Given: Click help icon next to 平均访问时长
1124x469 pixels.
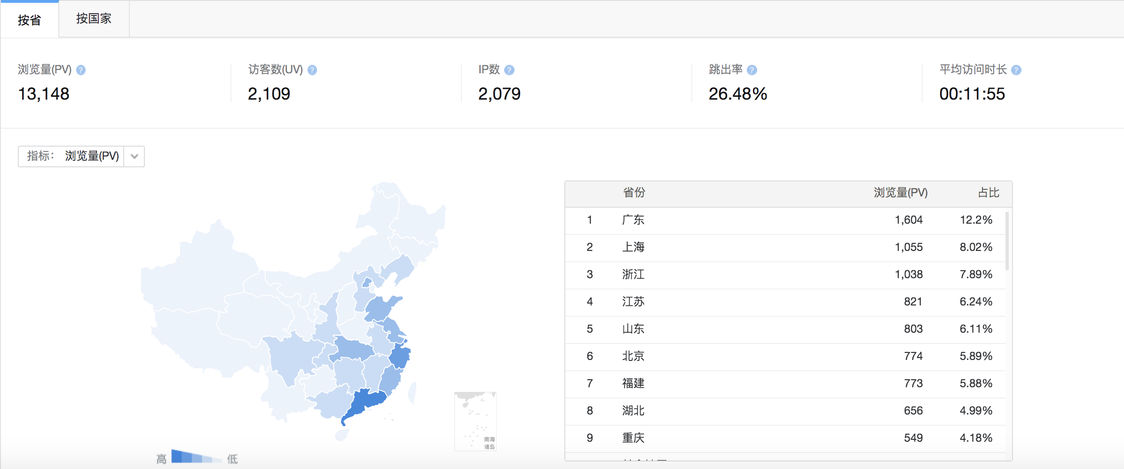Looking at the screenshot, I should tap(1016, 70).
